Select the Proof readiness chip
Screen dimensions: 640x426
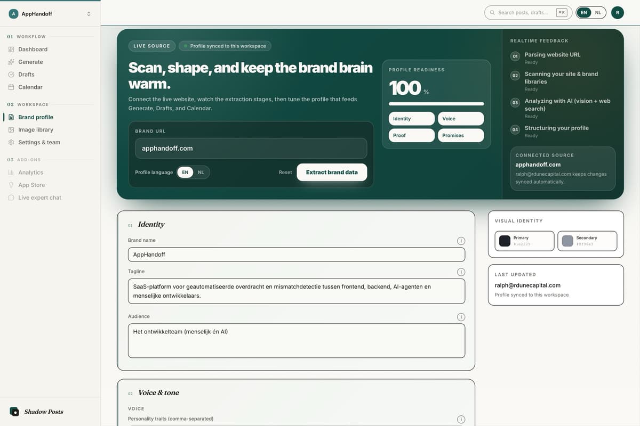pyautogui.click(x=412, y=135)
